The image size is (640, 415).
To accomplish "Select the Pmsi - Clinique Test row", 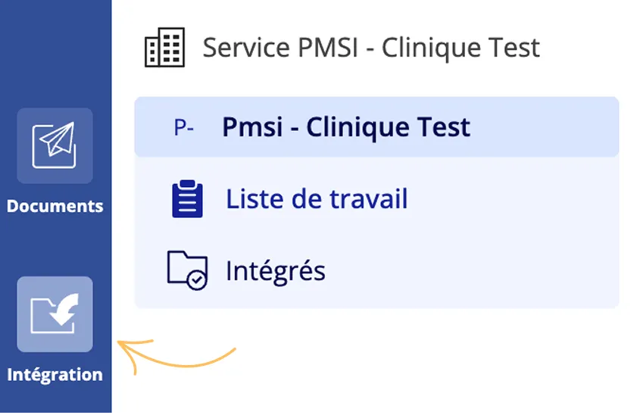I will [x=376, y=127].
